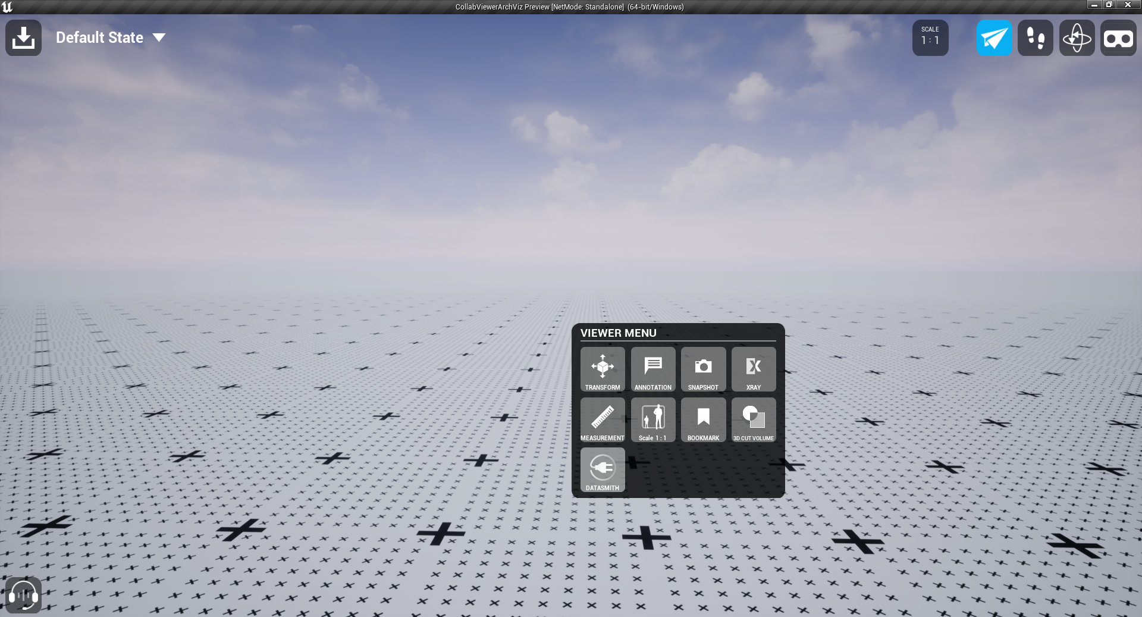Switch to orbit mode icon
The height and width of the screenshot is (617, 1142).
point(1077,38)
